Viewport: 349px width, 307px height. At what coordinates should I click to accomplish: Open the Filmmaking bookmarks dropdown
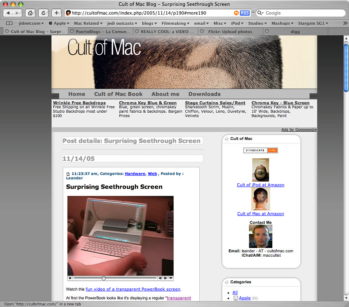tap(175, 23)
